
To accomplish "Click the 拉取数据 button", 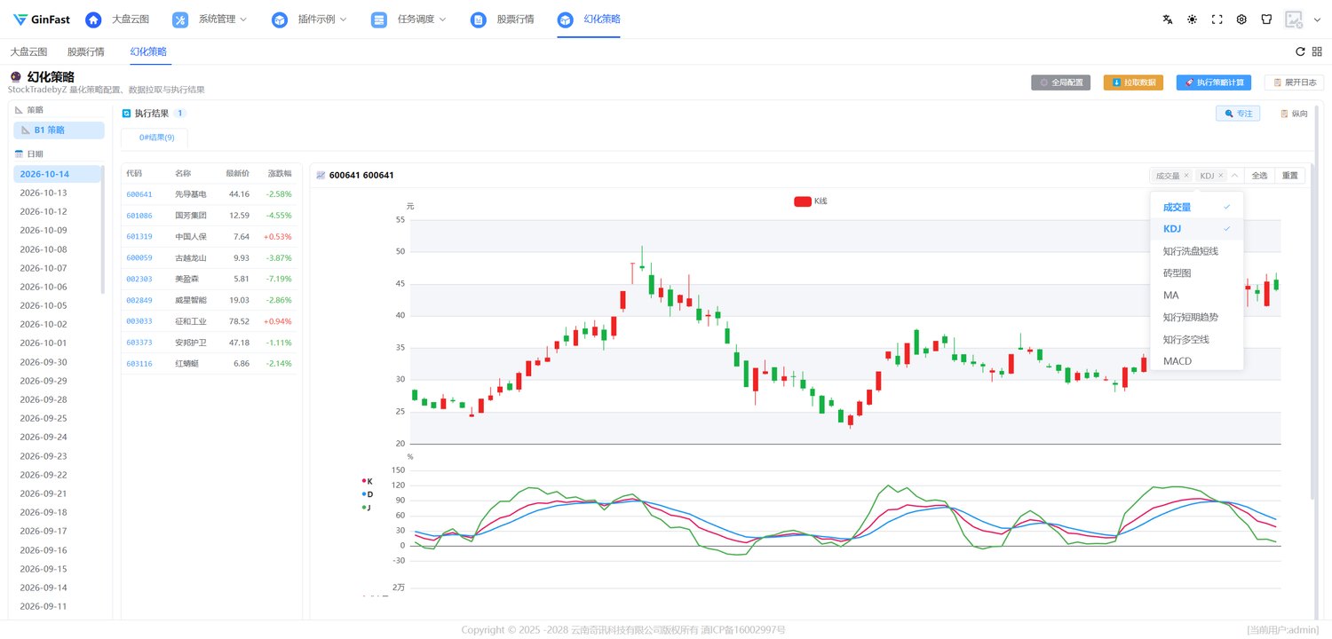I will 1133,83.
